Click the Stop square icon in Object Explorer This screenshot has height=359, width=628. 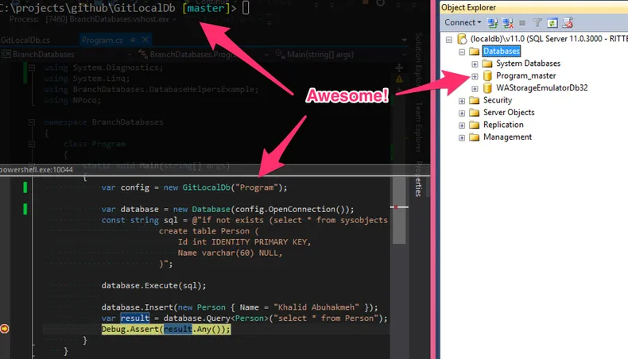click(x=521, y=23)
